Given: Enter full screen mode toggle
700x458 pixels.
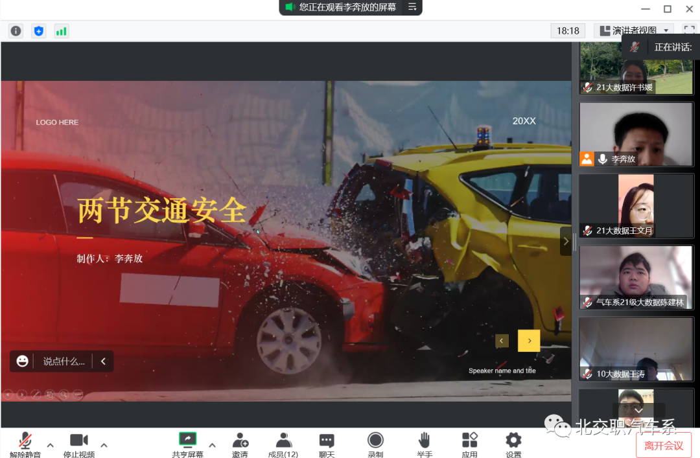Looking at the screenshot, I should [x=688, y=30].
